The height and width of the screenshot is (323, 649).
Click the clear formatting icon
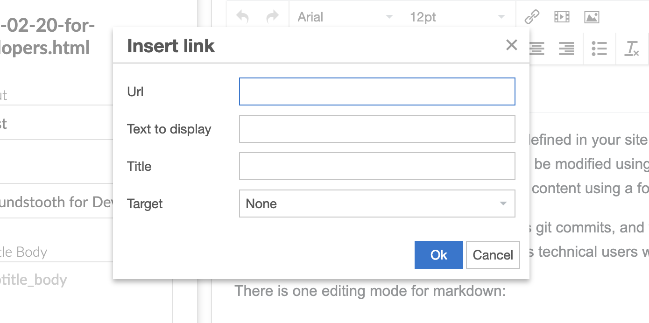[632, 48]
